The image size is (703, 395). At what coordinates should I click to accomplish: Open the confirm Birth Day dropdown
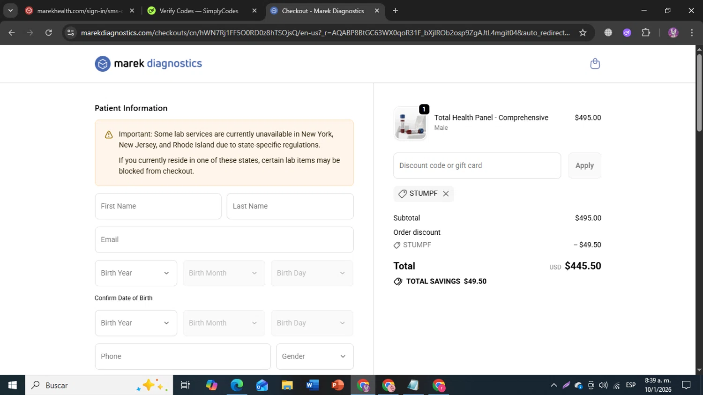coord(312,323)
